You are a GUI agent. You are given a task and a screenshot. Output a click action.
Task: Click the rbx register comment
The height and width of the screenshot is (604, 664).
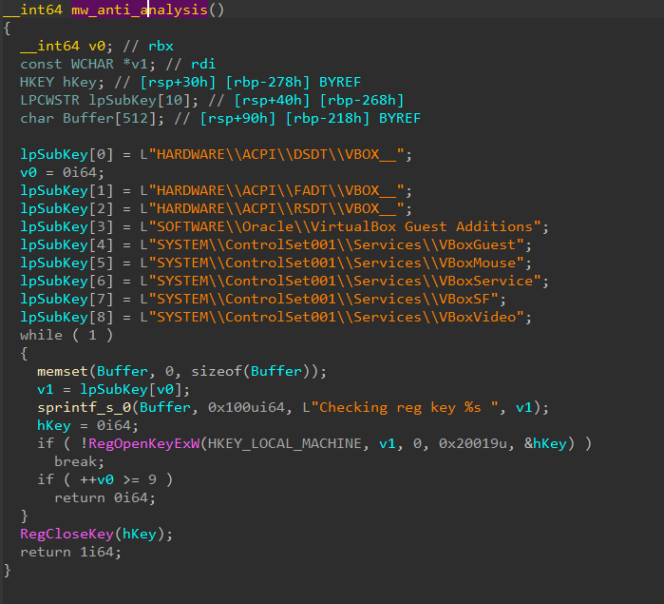coord(161,46)
